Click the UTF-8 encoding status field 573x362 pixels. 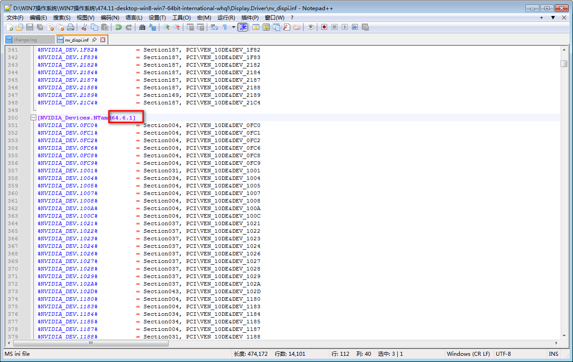tap(503, 354)
